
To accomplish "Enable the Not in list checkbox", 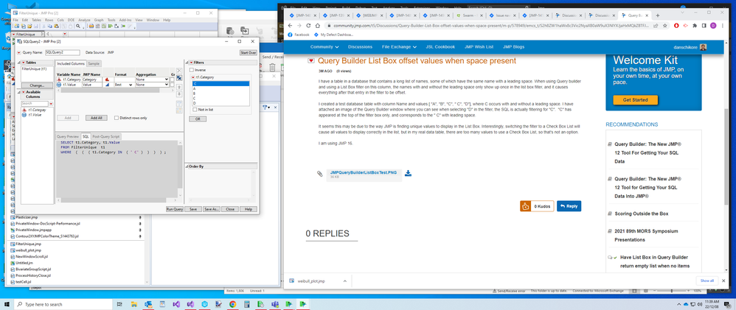I will coord(195,109).
